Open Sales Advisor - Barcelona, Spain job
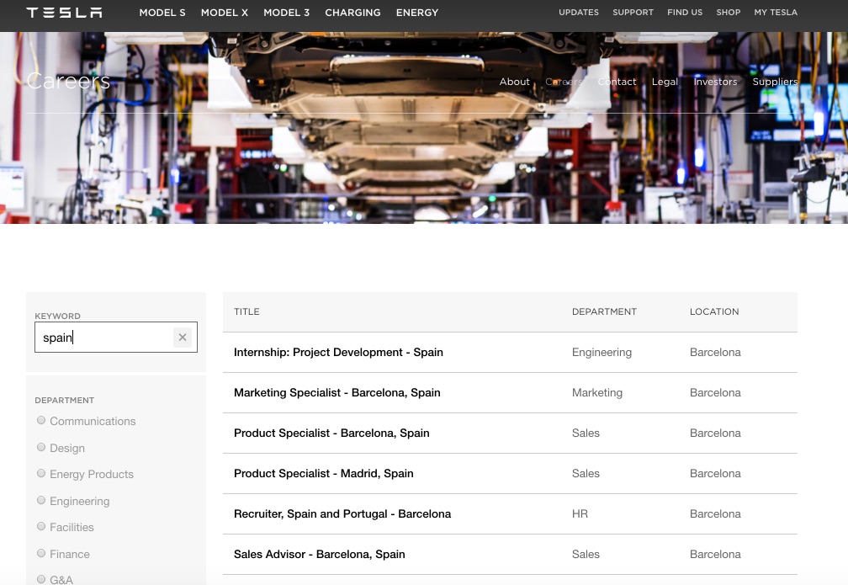Screen dimensions: 848x585 tap(319, 554)
